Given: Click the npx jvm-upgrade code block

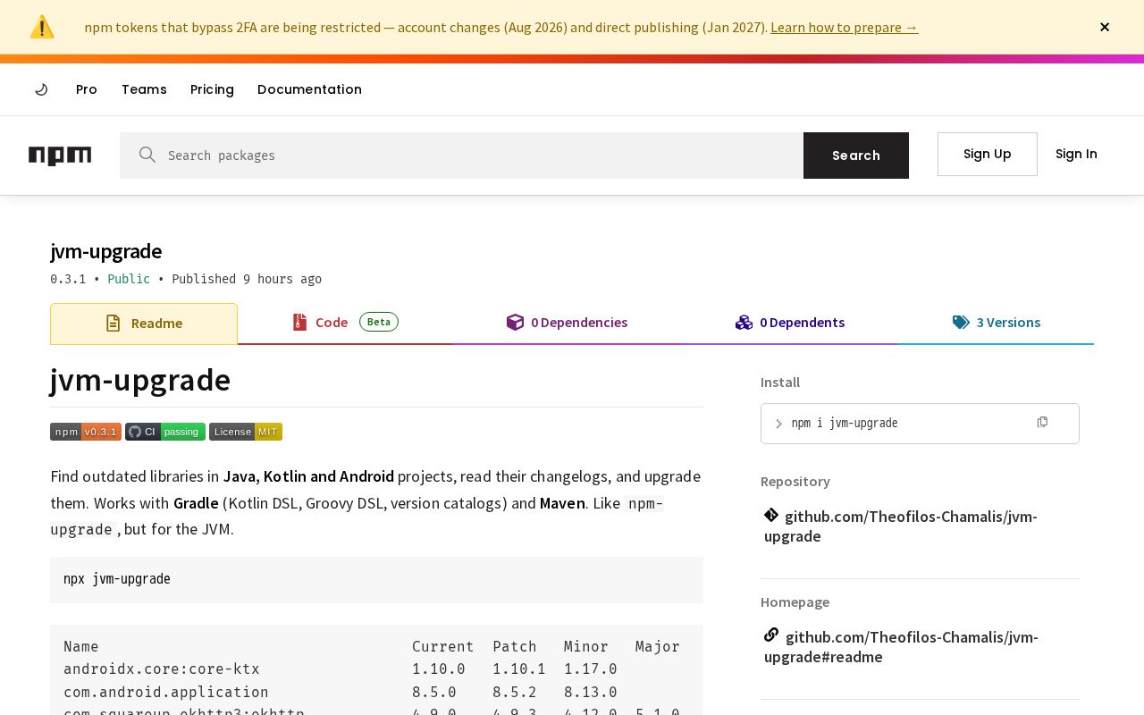Looking at the screenshot, I should 376,579.
